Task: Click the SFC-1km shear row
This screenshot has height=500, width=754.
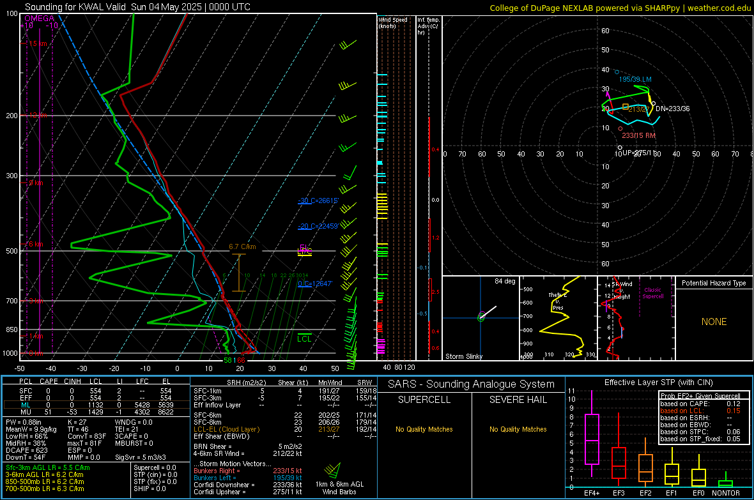Action: coord(285,391)
